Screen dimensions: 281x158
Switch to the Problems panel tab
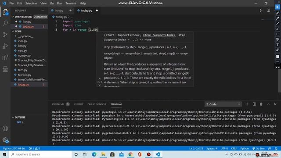pos(61,104)
